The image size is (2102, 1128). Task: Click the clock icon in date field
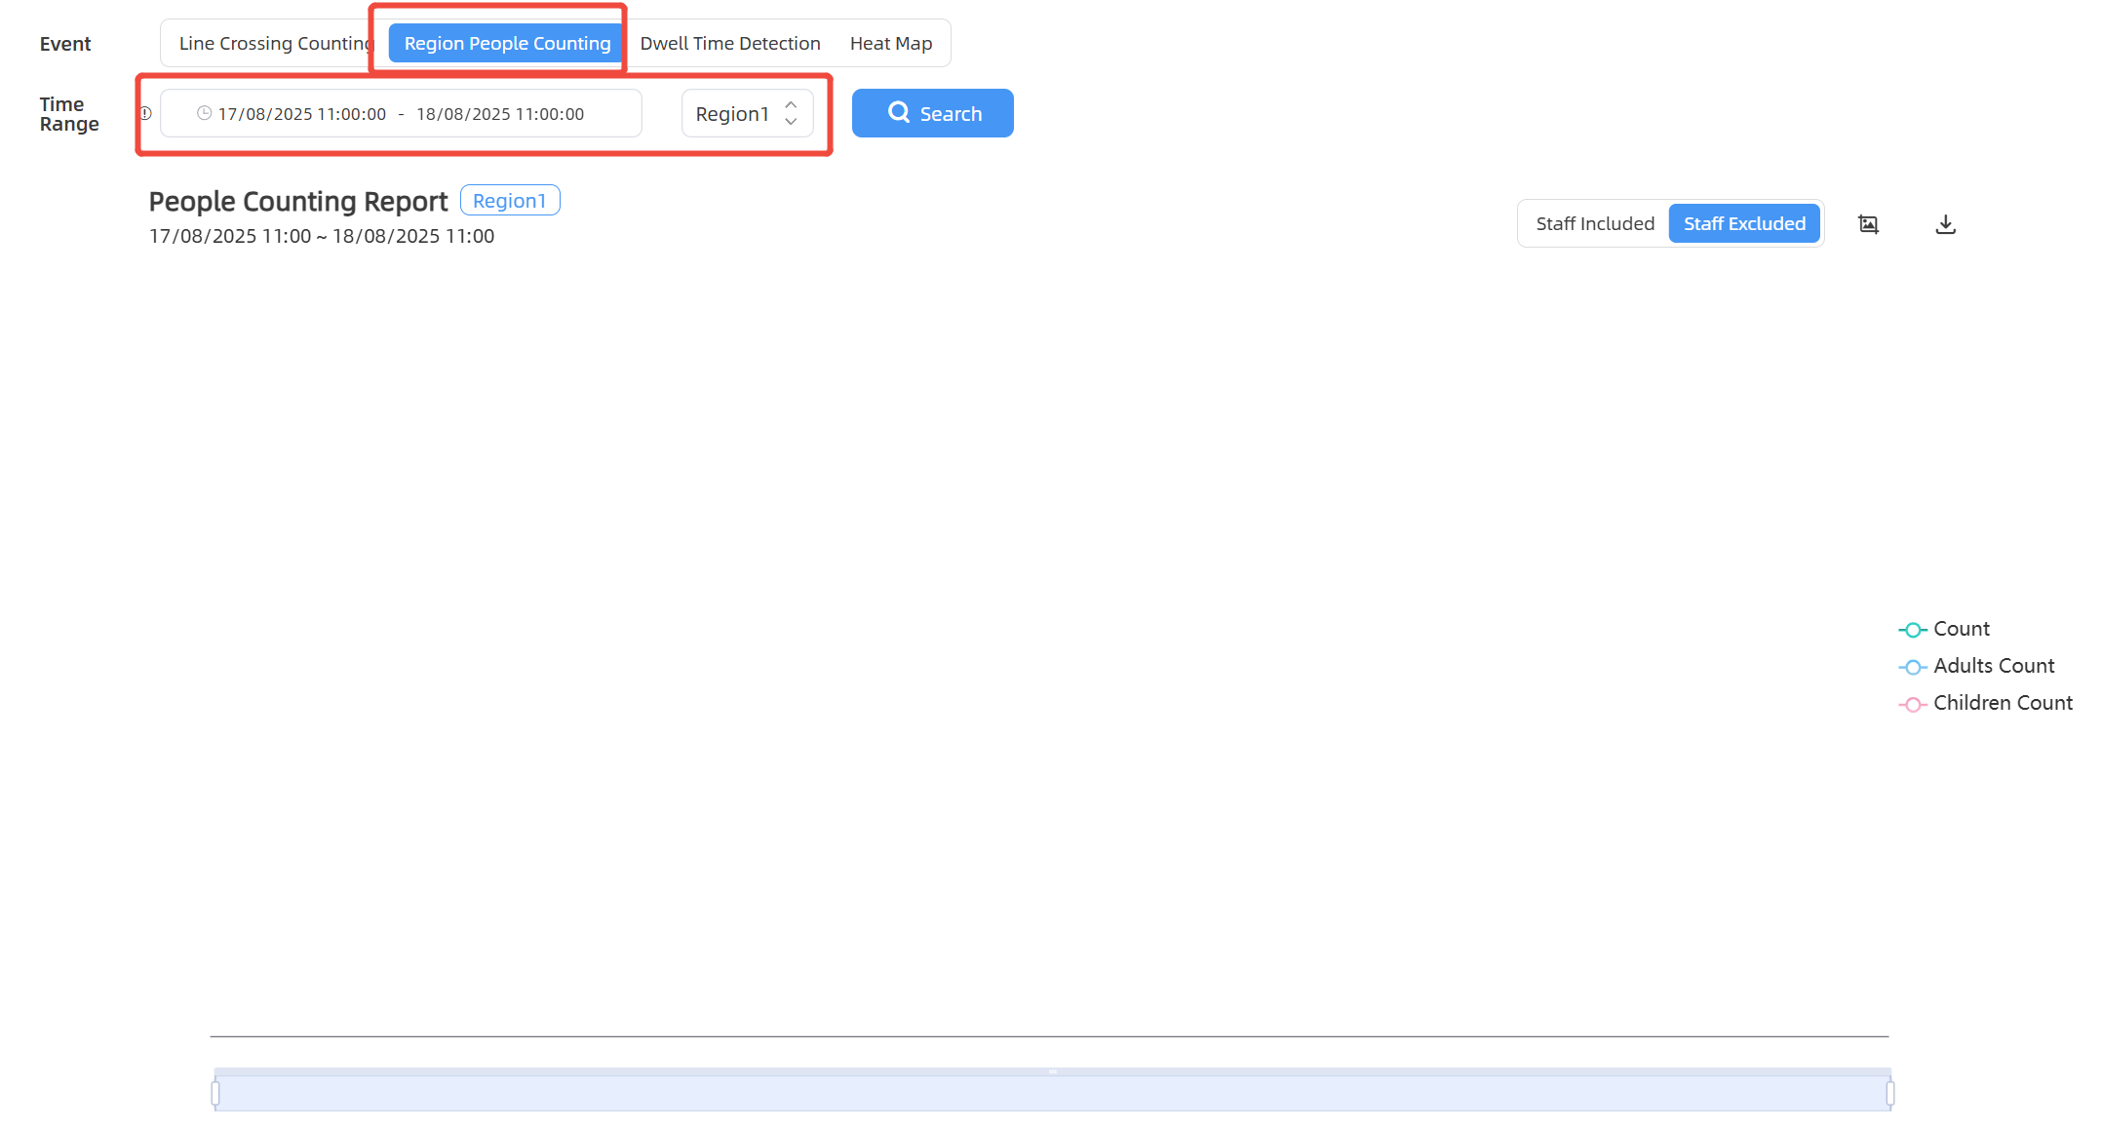(x=204, y=113)
